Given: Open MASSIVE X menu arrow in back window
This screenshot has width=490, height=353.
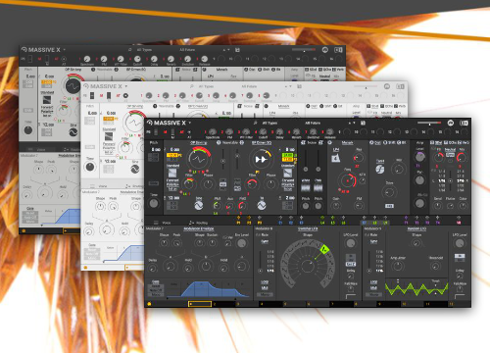Looking at the screenshot, I should coord(65,50).
